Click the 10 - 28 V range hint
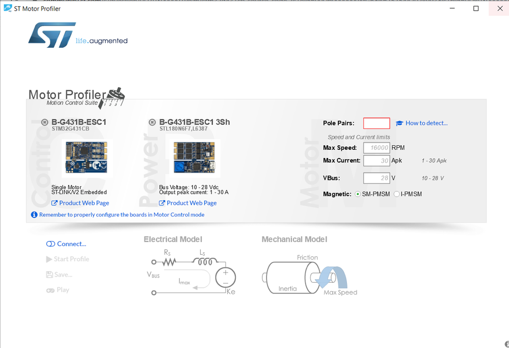Image resolution: width=509 pixels, height=348 pixels. click(433, 178)
